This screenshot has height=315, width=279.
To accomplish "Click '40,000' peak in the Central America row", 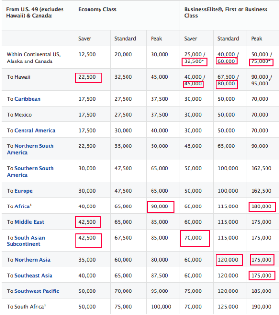I will [159, 131].
